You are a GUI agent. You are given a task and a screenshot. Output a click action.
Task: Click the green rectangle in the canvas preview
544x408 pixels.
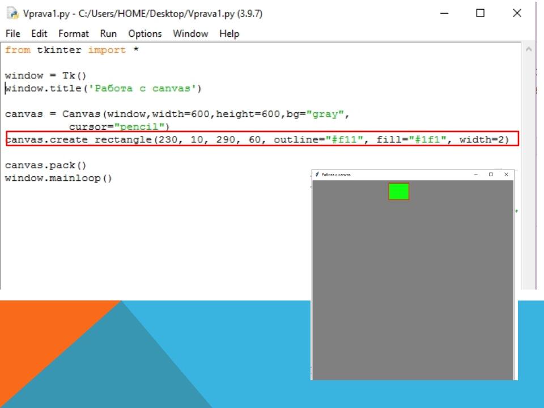398,192
